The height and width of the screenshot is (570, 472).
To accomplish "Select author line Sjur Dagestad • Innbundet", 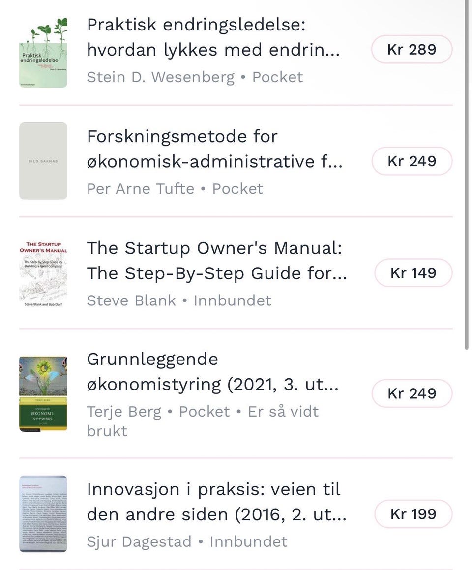I will [x=187, y=541].
